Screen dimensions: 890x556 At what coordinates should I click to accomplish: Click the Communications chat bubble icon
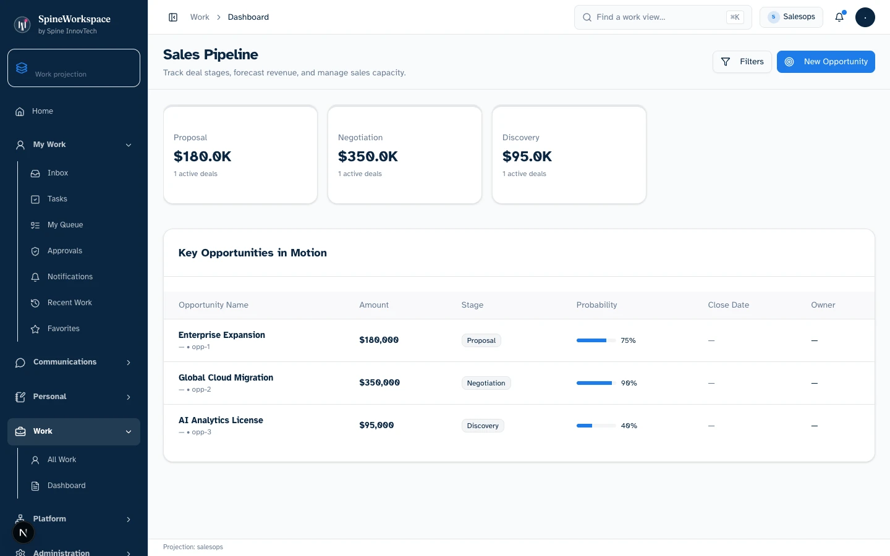20,363
